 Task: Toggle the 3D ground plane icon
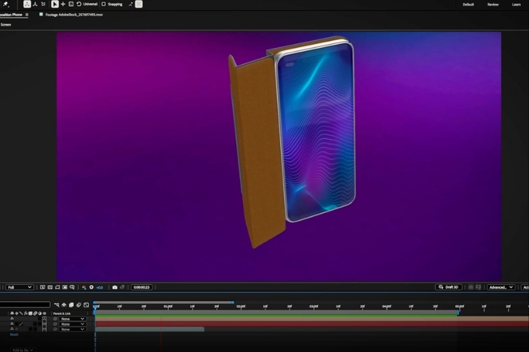tap(471, 287)
